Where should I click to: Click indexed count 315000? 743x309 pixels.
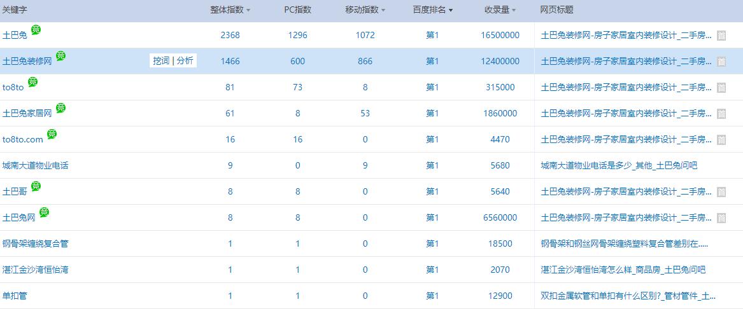tap(500, 88)
